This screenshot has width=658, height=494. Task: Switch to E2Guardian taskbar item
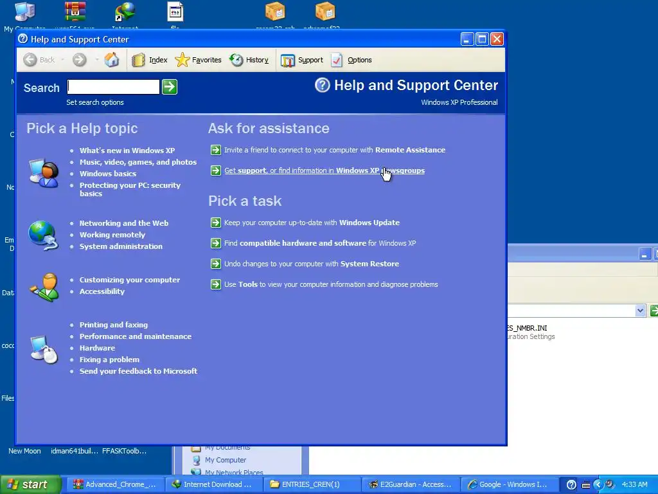(x=410, y=484)
